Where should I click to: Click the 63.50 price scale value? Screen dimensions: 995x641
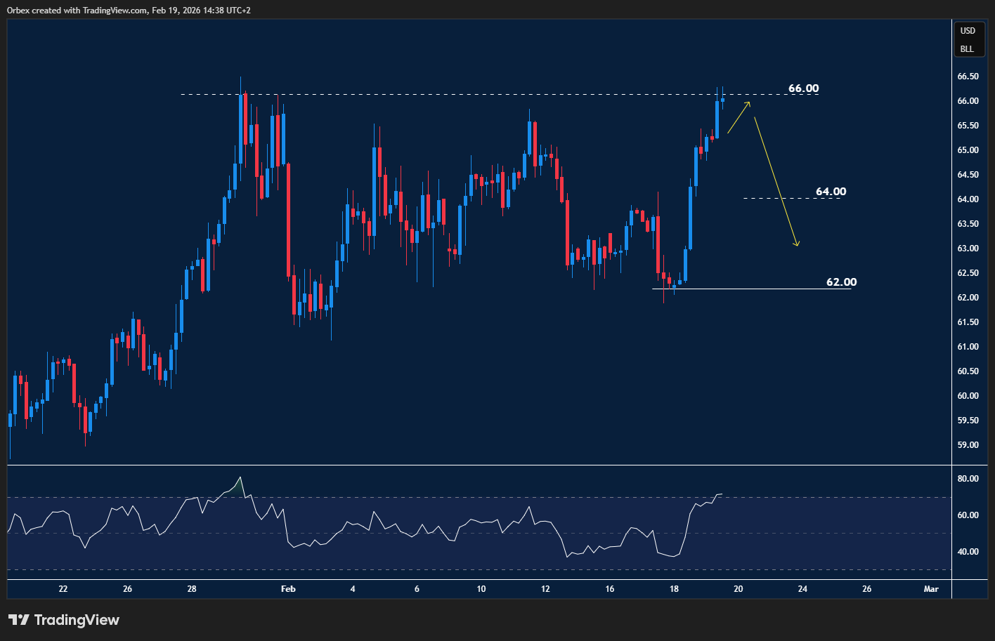click(x=968, y=224)
